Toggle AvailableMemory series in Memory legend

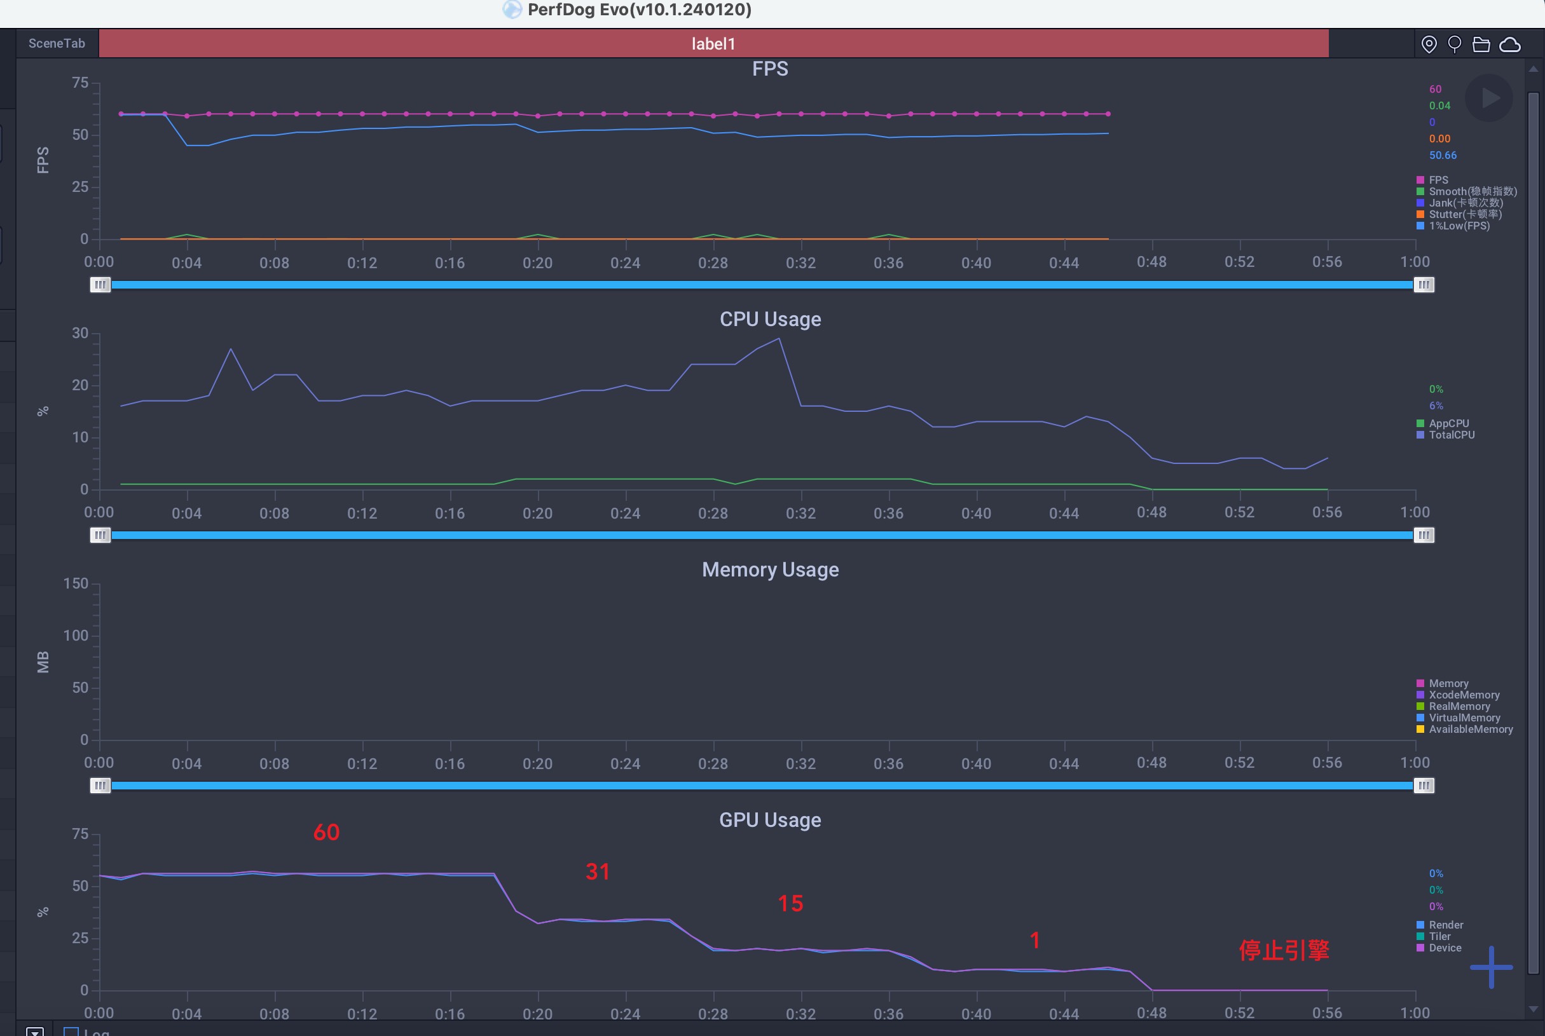[x=1470, y=730]
